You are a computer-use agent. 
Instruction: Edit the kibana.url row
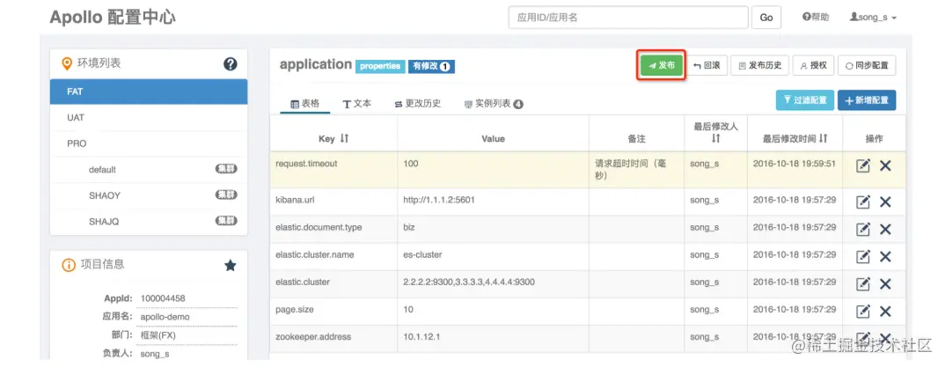[x=863, y=202]
